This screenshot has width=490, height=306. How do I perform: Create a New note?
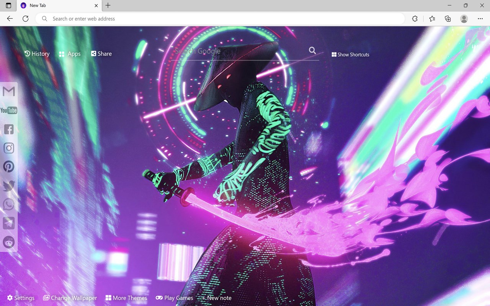(217, 298)
